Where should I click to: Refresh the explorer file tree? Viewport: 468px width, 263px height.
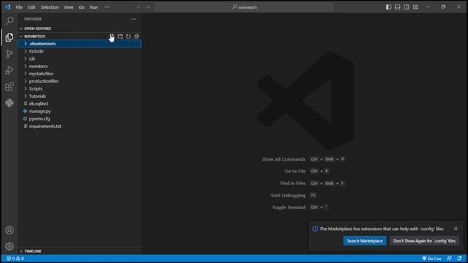pyautogui.click(x=129, y=37)
